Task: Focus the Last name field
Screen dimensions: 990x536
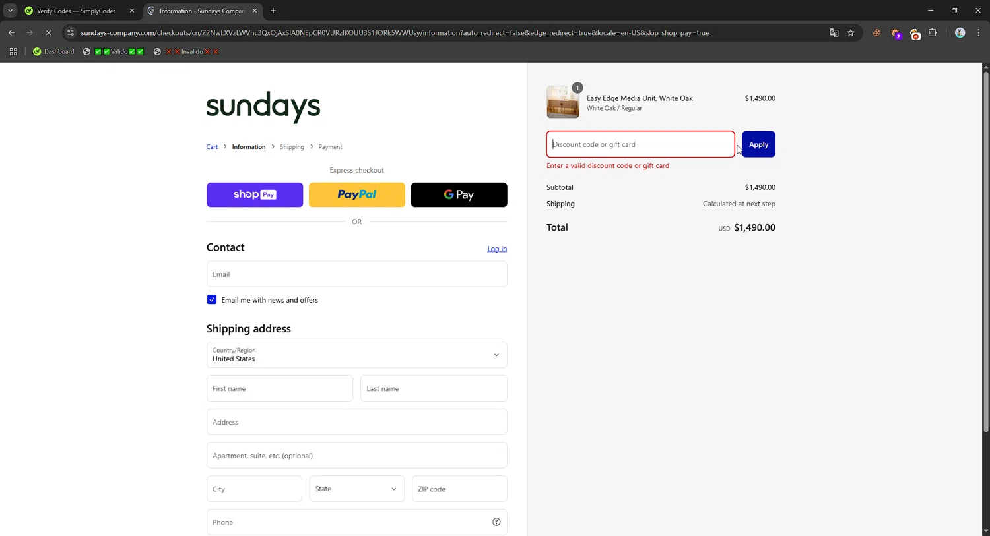Action: 434,388
